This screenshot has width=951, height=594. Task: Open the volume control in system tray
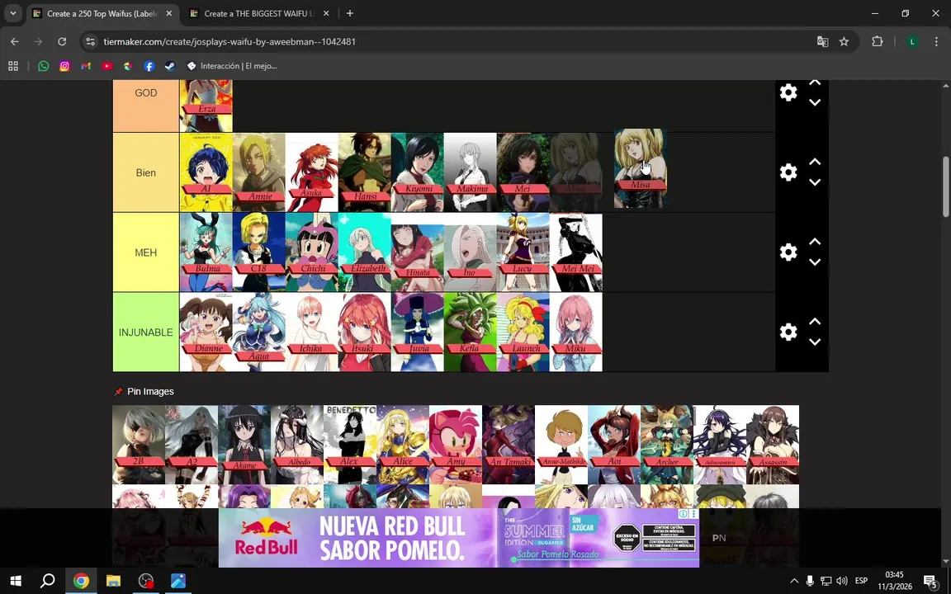pyautogui.click(x=842, y=581)
